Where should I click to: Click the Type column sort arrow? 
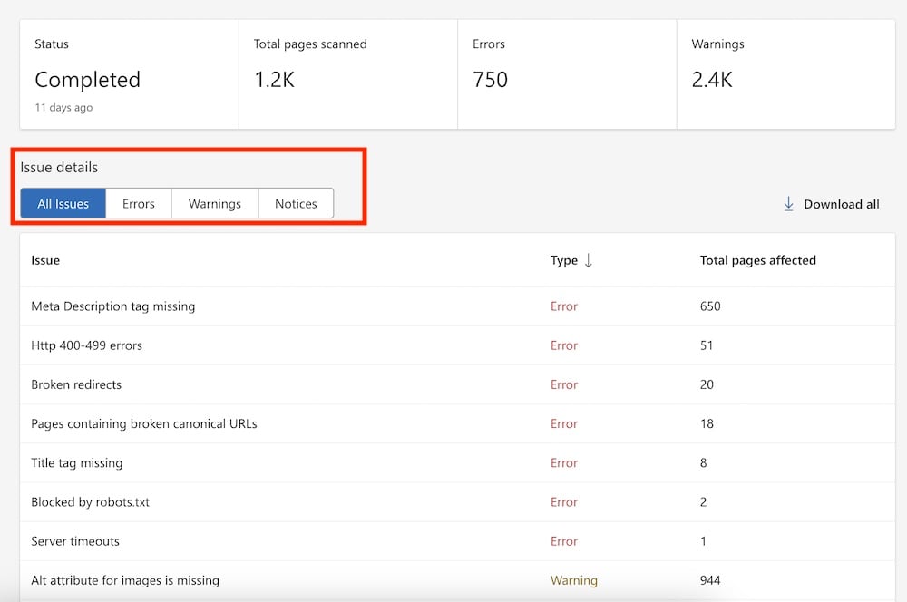pyautogui.click(x=589, y=261)
